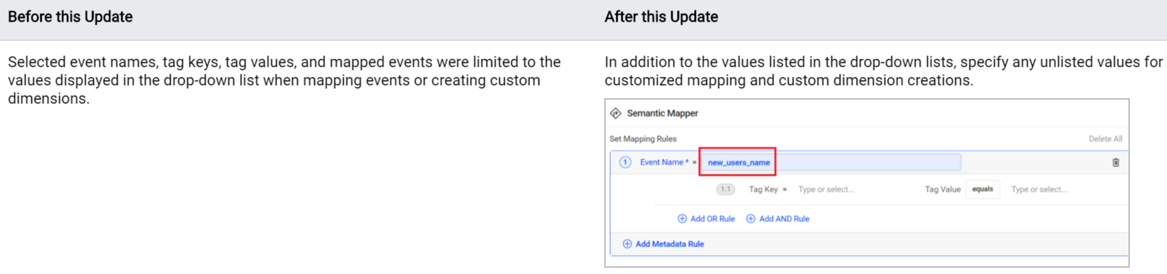
Task: Click the Before this Update column header
Action: tap(70, 17)
